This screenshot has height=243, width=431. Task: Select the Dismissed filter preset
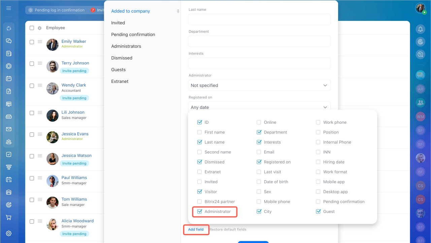122,58
